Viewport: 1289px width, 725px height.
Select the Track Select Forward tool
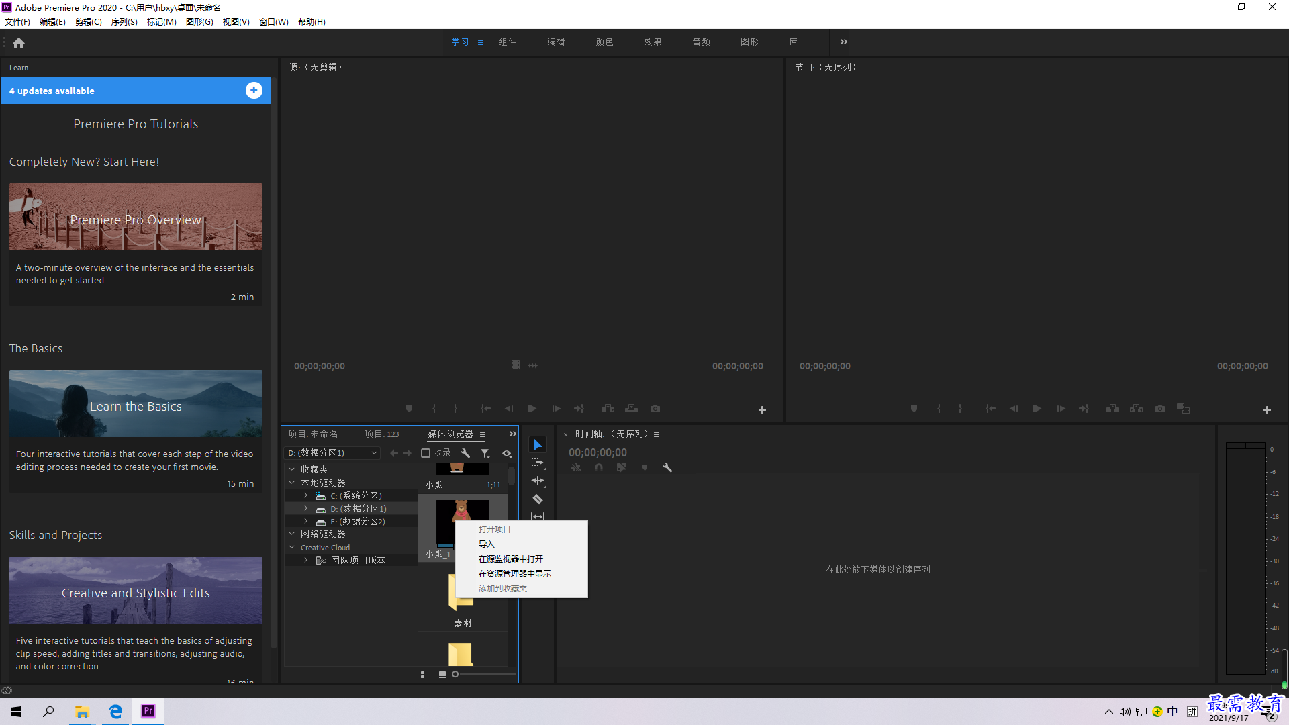tap(538, 463)
